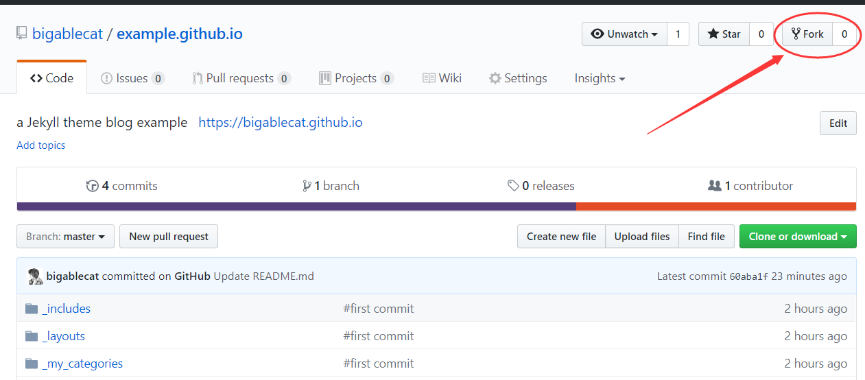Open the Projects tab
This screenshot has width=865, height=380.
(x=356, y=78)
